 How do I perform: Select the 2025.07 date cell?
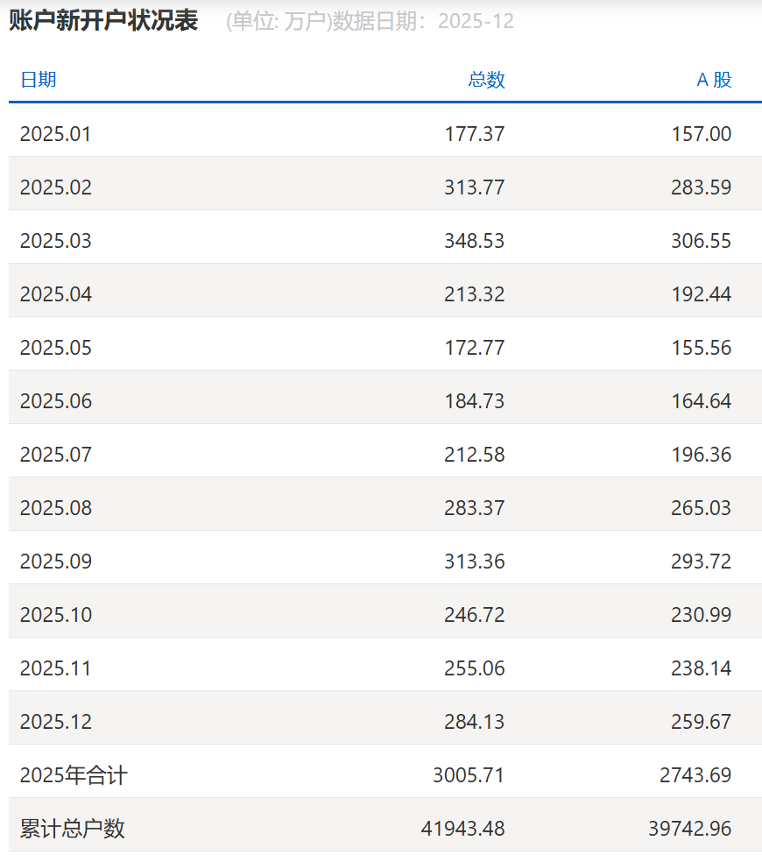(55, 455)
